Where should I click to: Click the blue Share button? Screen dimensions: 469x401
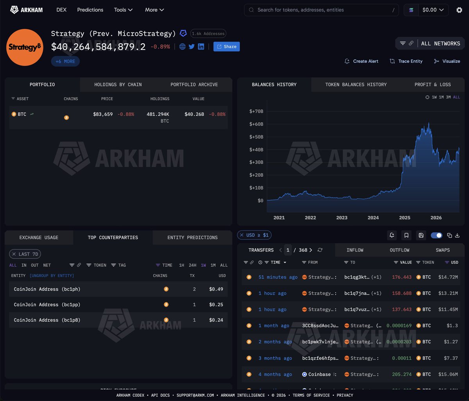[x=227, y=46]
